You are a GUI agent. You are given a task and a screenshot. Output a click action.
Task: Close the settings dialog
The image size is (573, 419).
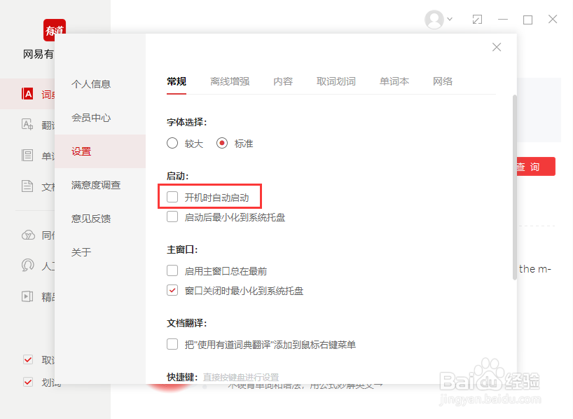tap(497, 47)
